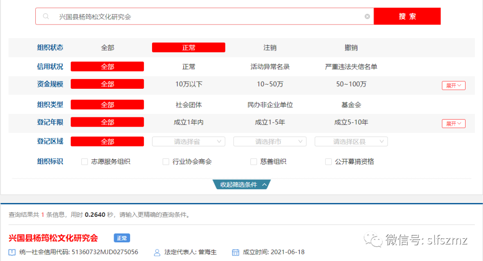Select 全部 under 组织类型
The width and height of the screenshot is (483, 261).
click(x=107, y=104)
